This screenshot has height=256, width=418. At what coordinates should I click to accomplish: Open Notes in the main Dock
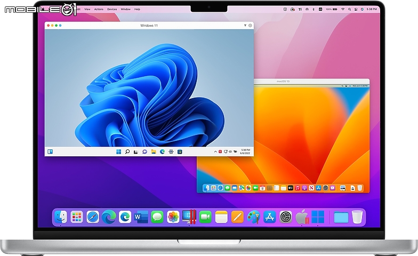221,217
